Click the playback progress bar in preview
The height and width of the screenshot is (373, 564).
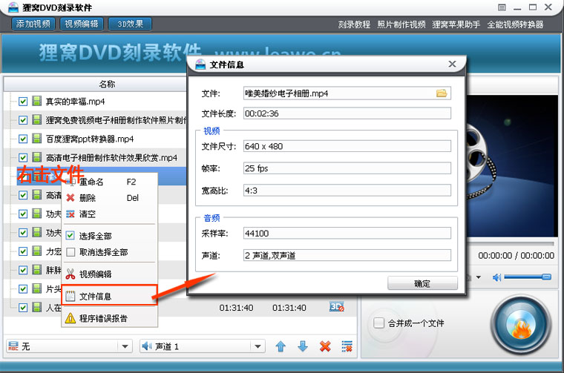(511, 243)
